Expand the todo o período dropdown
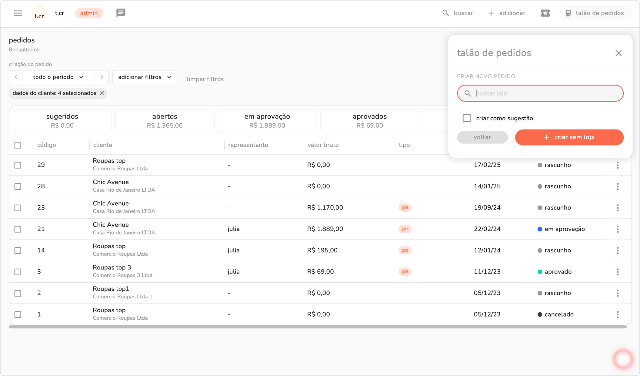The height and width of the screenshot is (376, 640). 58,77
